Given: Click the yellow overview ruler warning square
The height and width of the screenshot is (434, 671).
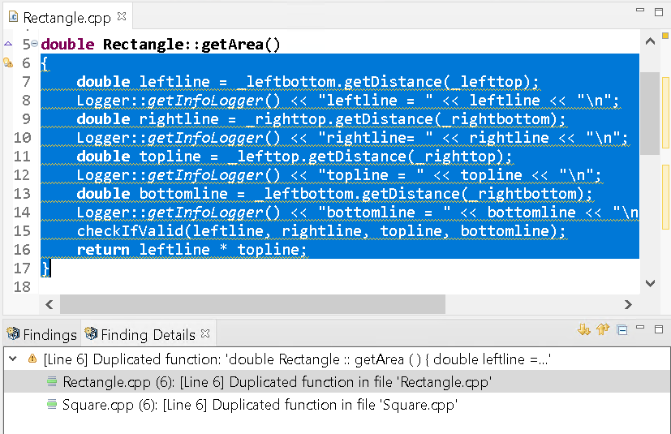Looking at the screenshot, I should pos(665,36).
